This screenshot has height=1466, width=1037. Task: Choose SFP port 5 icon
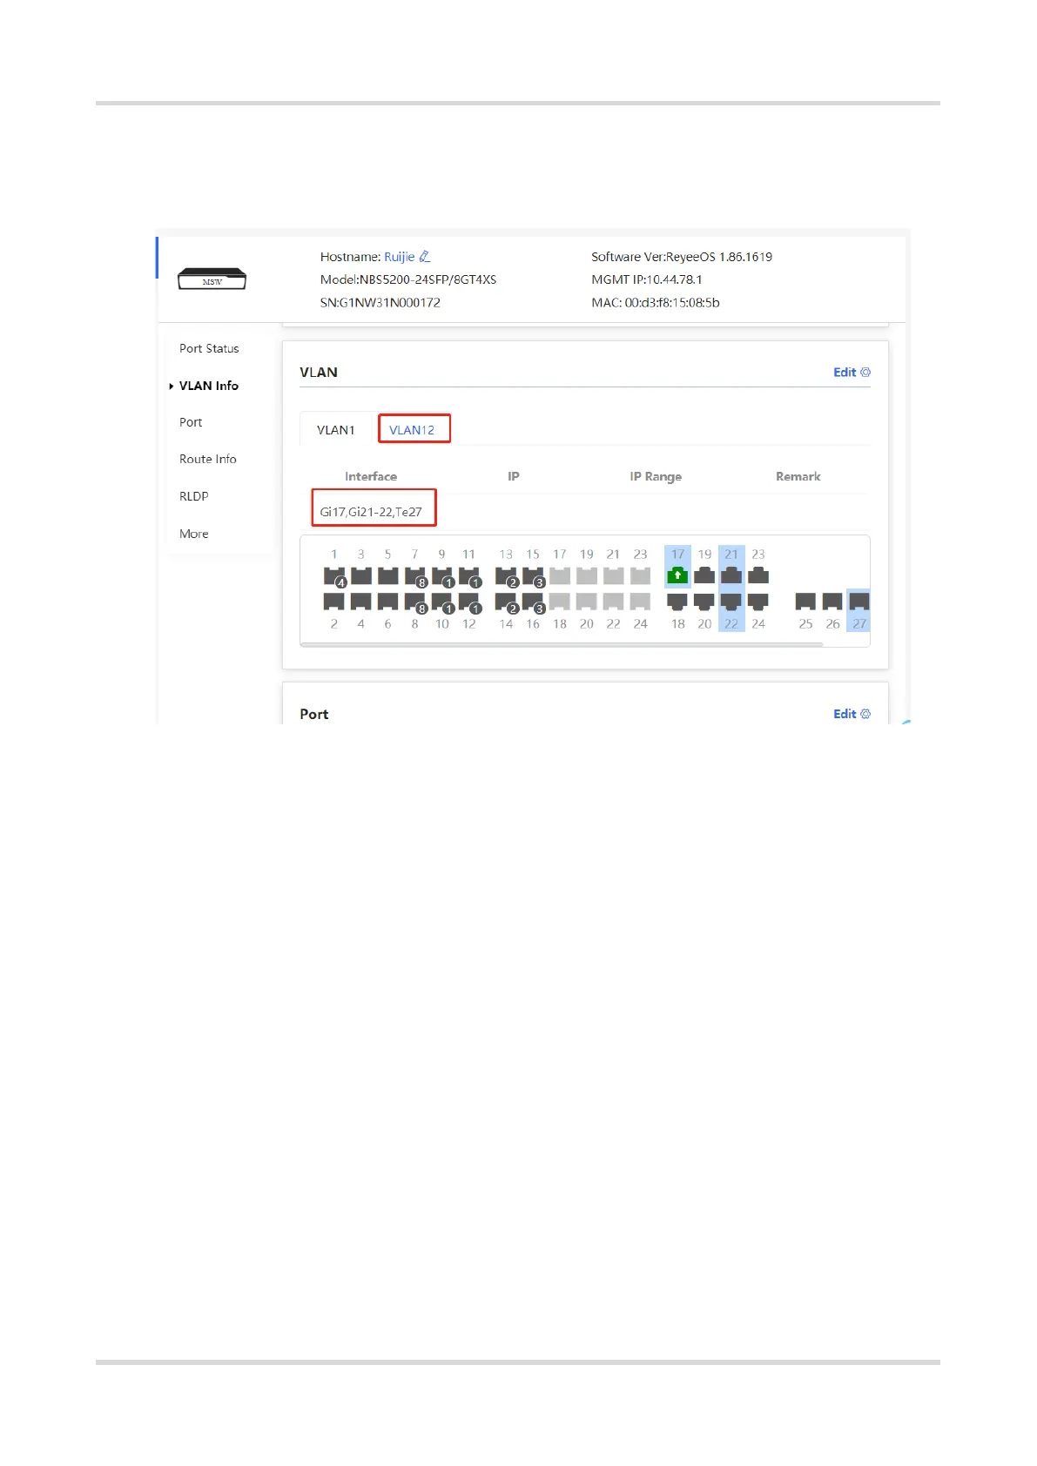coord(388,576)
